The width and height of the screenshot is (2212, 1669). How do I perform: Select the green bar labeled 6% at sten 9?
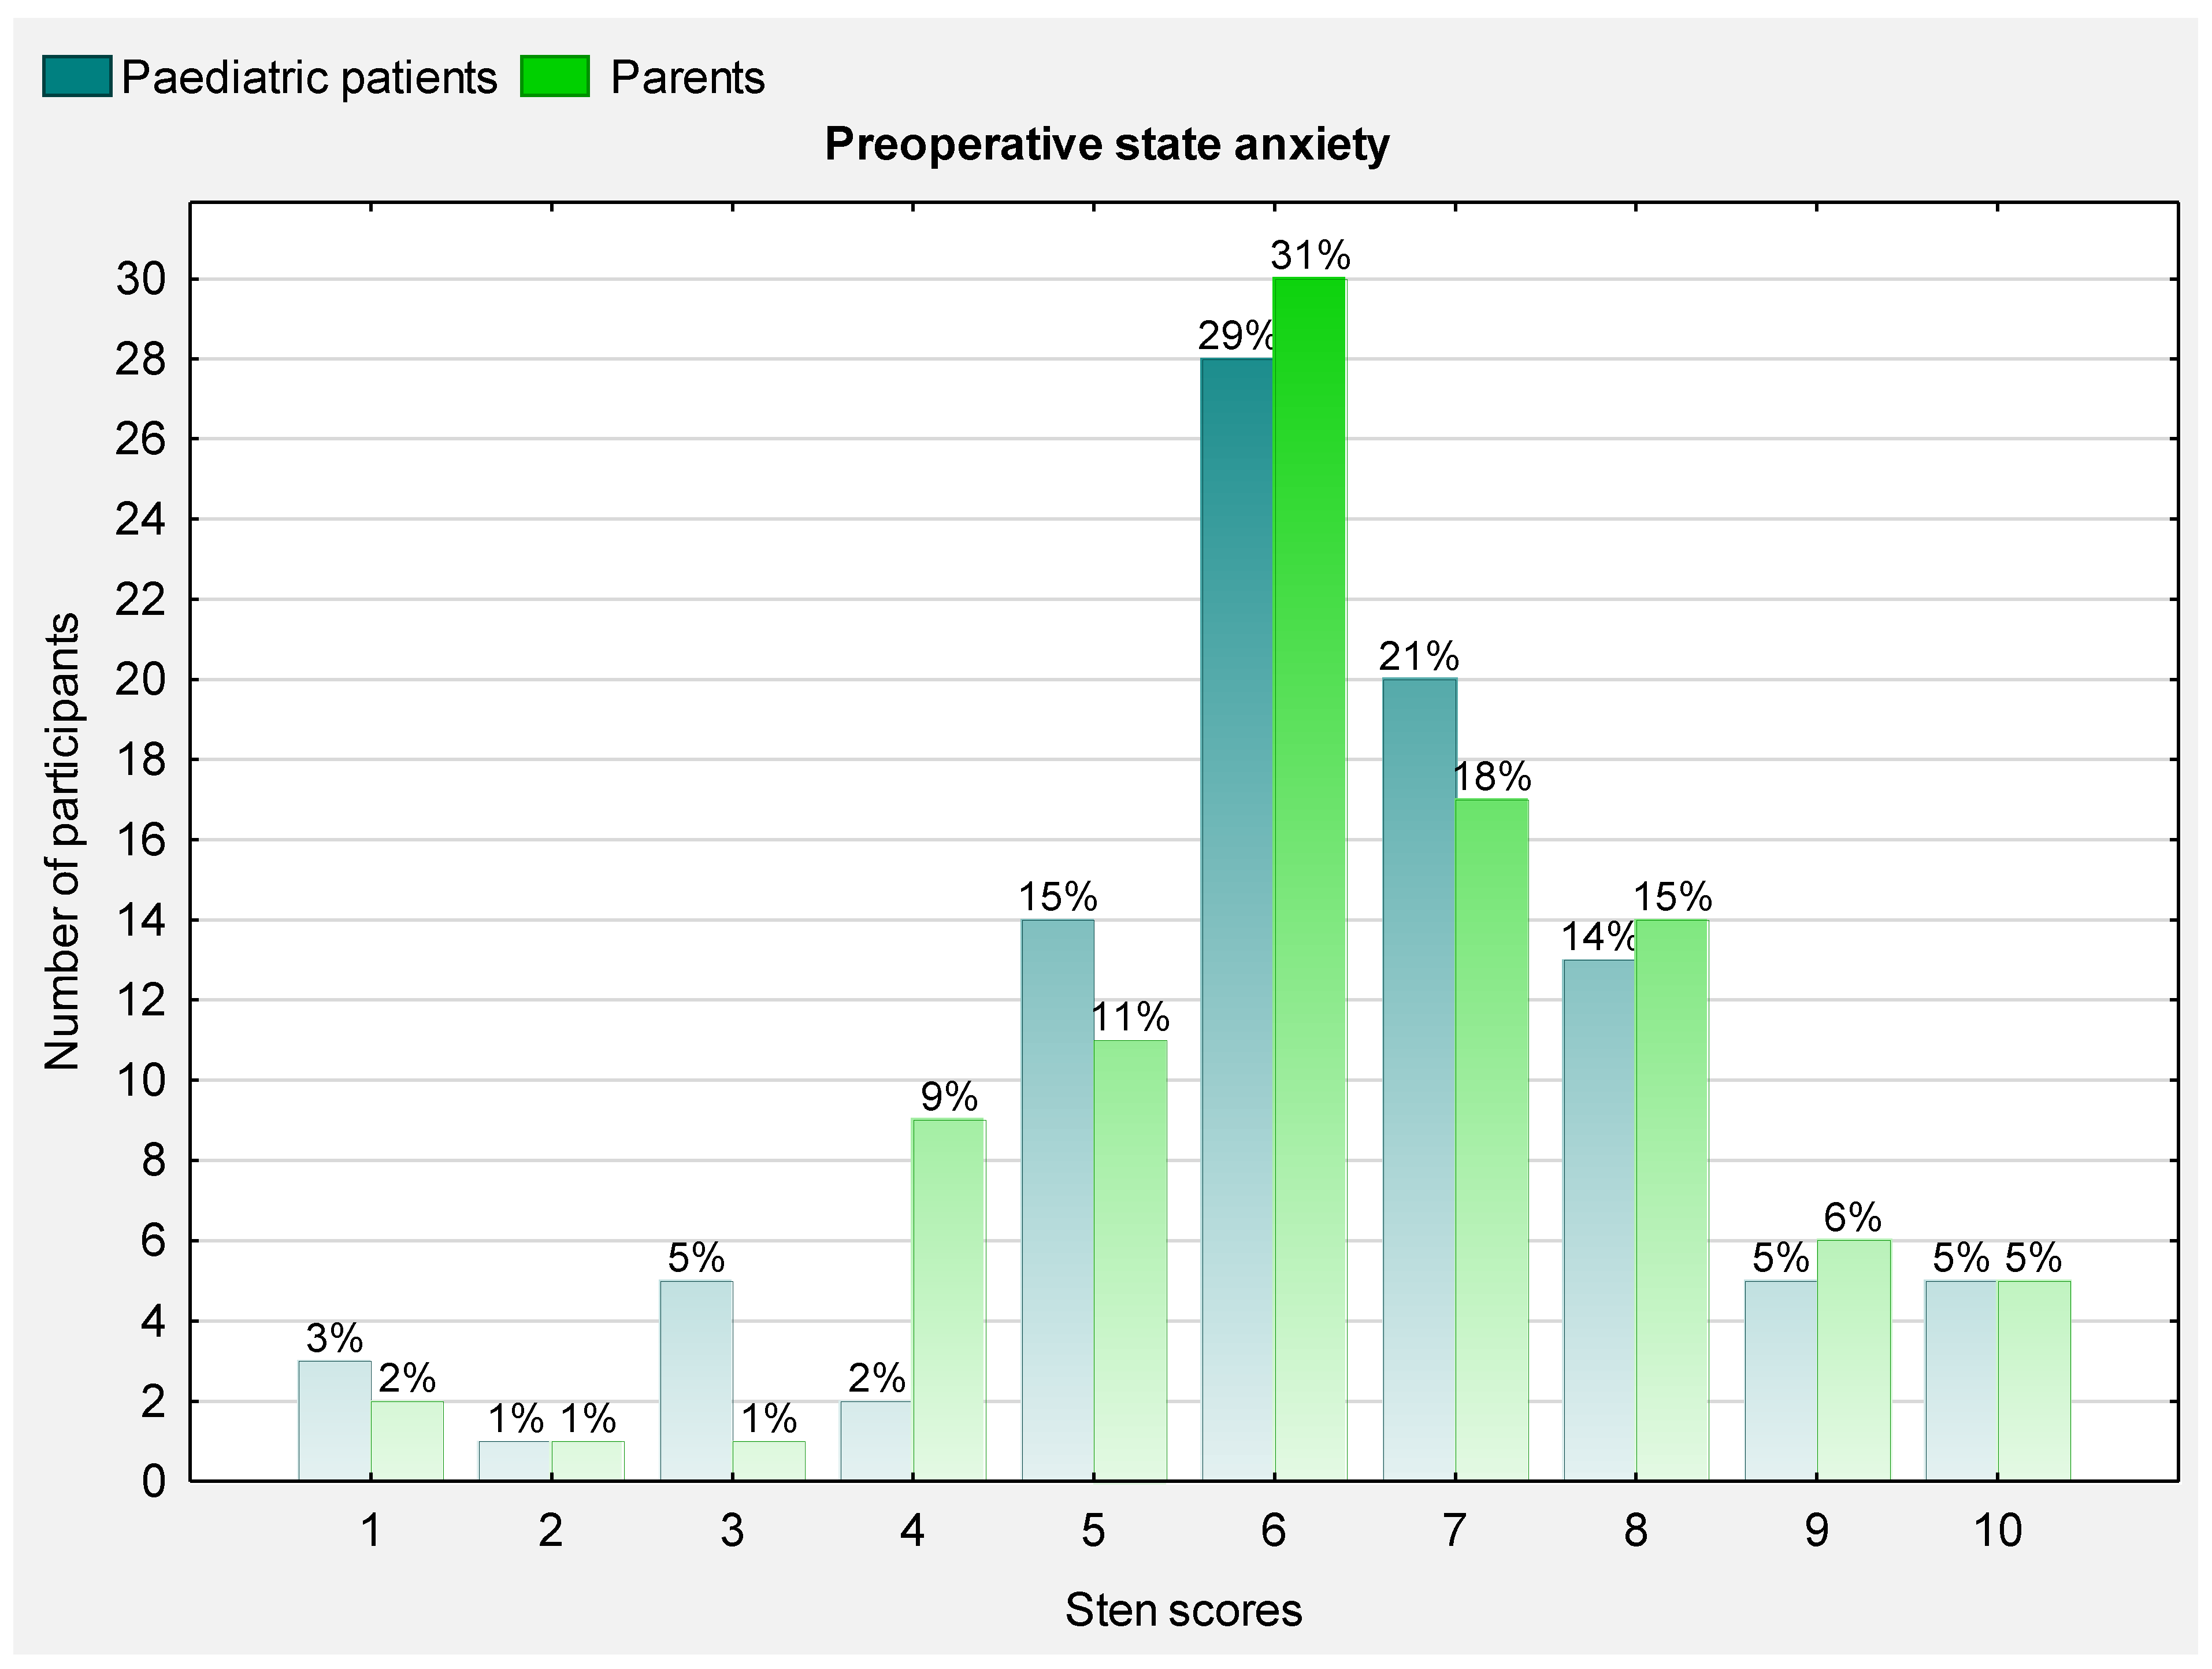tap(1854, 1359)
